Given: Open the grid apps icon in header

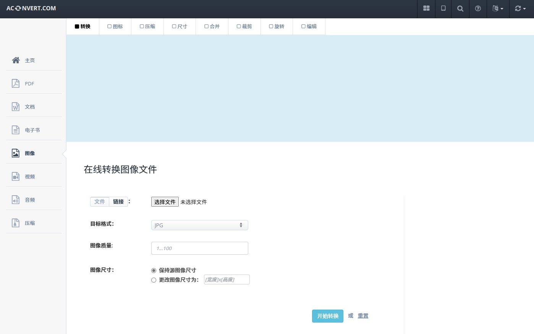Looking at the screenshot, I should 426,8.
